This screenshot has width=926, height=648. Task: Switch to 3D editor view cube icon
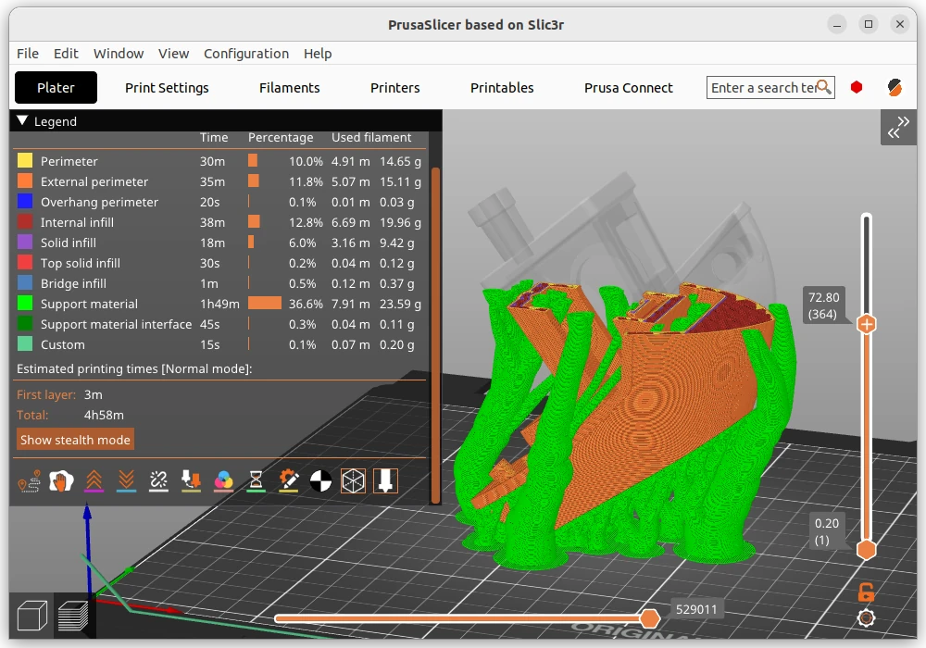tap(31, 617)
